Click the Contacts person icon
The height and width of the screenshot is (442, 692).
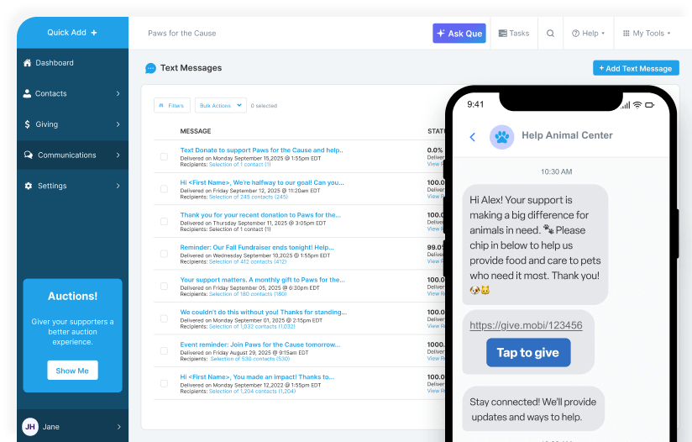(x=28, y=93)
